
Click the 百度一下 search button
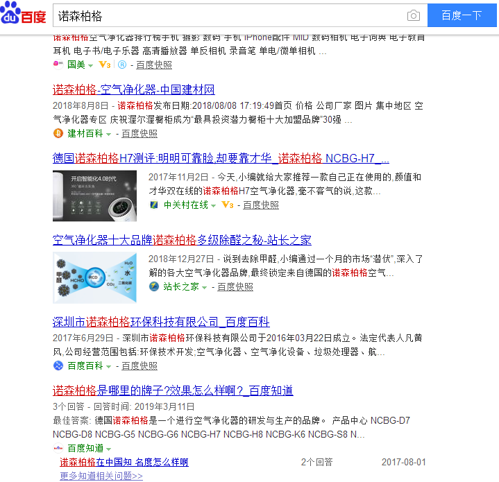462,15
